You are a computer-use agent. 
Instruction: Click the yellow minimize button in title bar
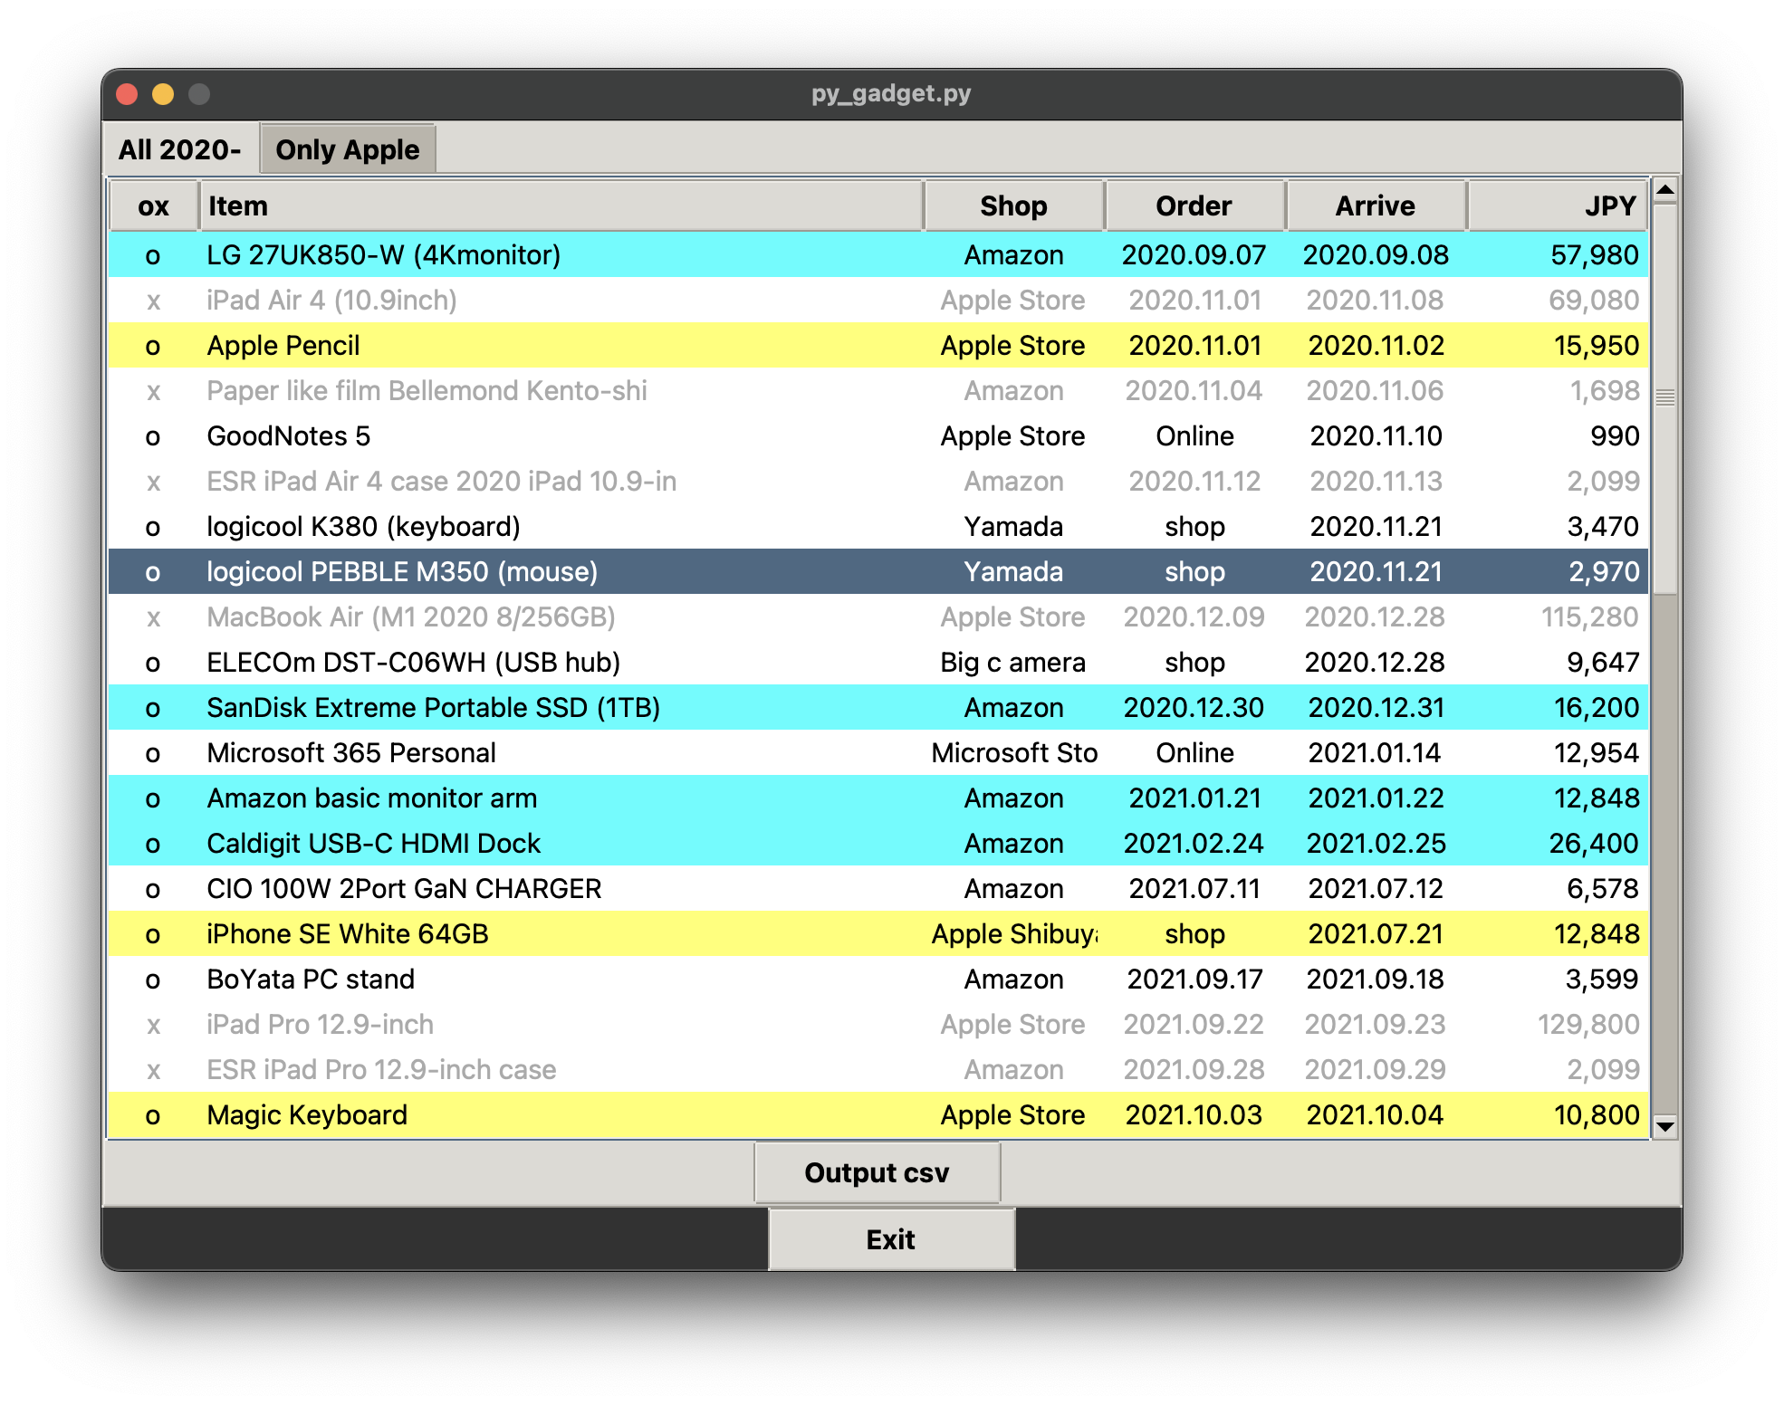tap(162, 93)
